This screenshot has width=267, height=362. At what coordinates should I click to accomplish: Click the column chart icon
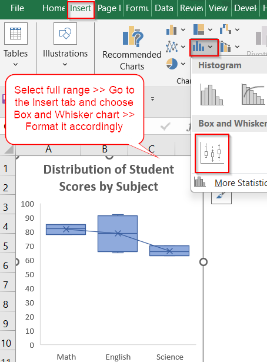click(x=171, y=29)
